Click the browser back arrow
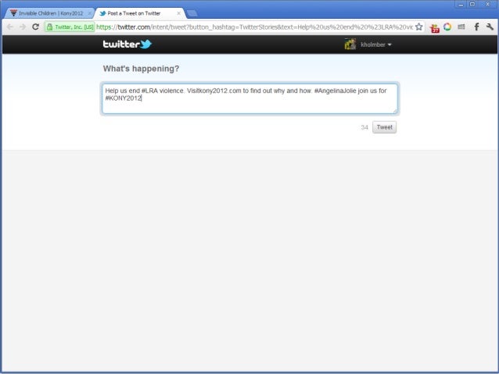This screenshot has width=499, height=374. tap(10, 27)
